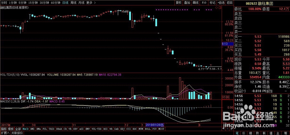The height and width of the screenshot is (135, 290).
Task: Select the 15分钟 period
Action: click(x=33, y=3)
